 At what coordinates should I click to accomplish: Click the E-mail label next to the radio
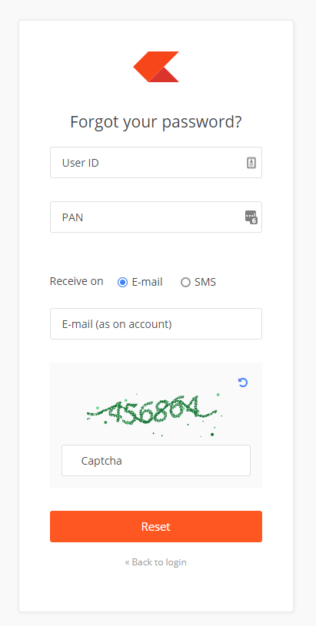147,282
